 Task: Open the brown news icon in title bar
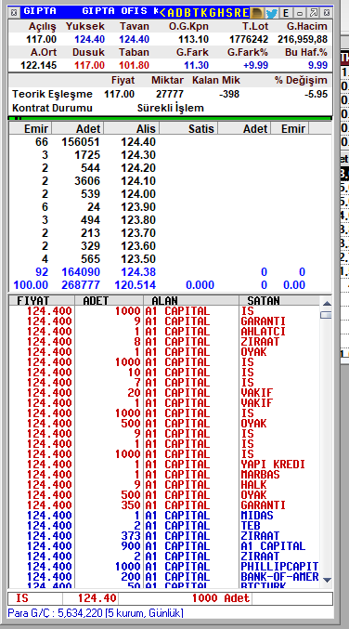[257, 13]
